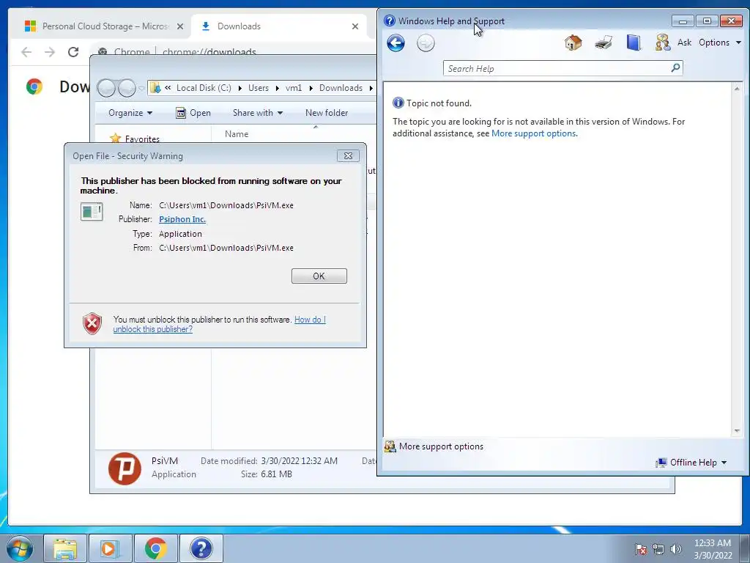
Task: Select the Downloads Chrome tab
Action: (x=276, y=26)
